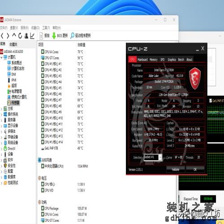224x224 pixels.
Task: Select the 数据库 database item
Action: [9, 177]
